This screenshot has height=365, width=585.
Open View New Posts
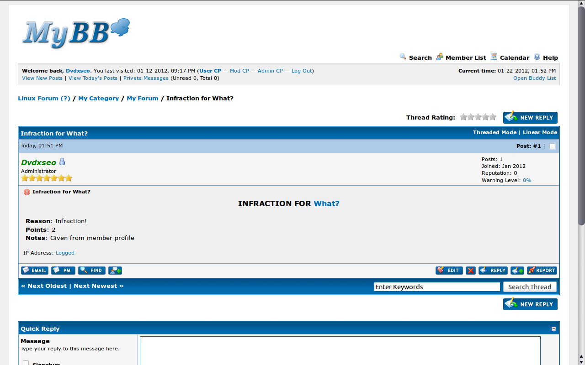[x=42, y=78]
